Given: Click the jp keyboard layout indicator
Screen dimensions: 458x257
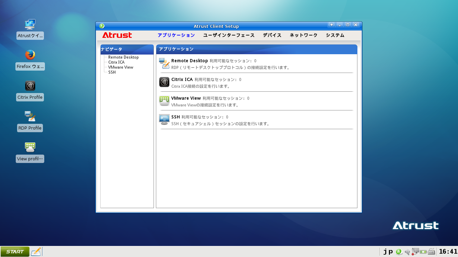Looking at the screenshot, I should tap(388, 252).
